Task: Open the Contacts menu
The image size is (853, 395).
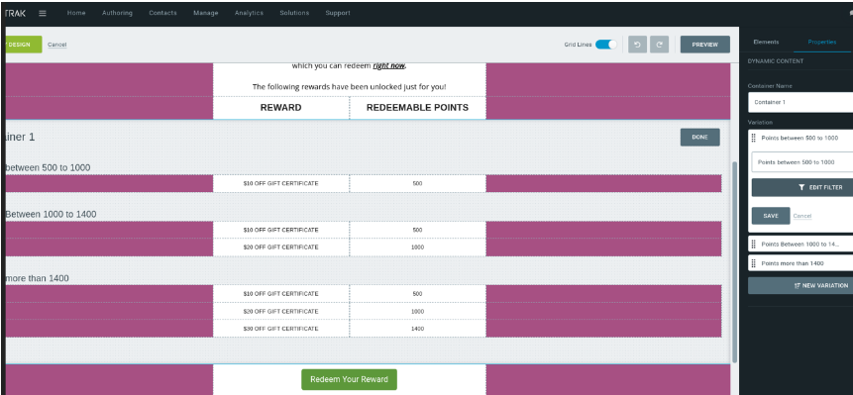Action: click(x=162, y=13)
